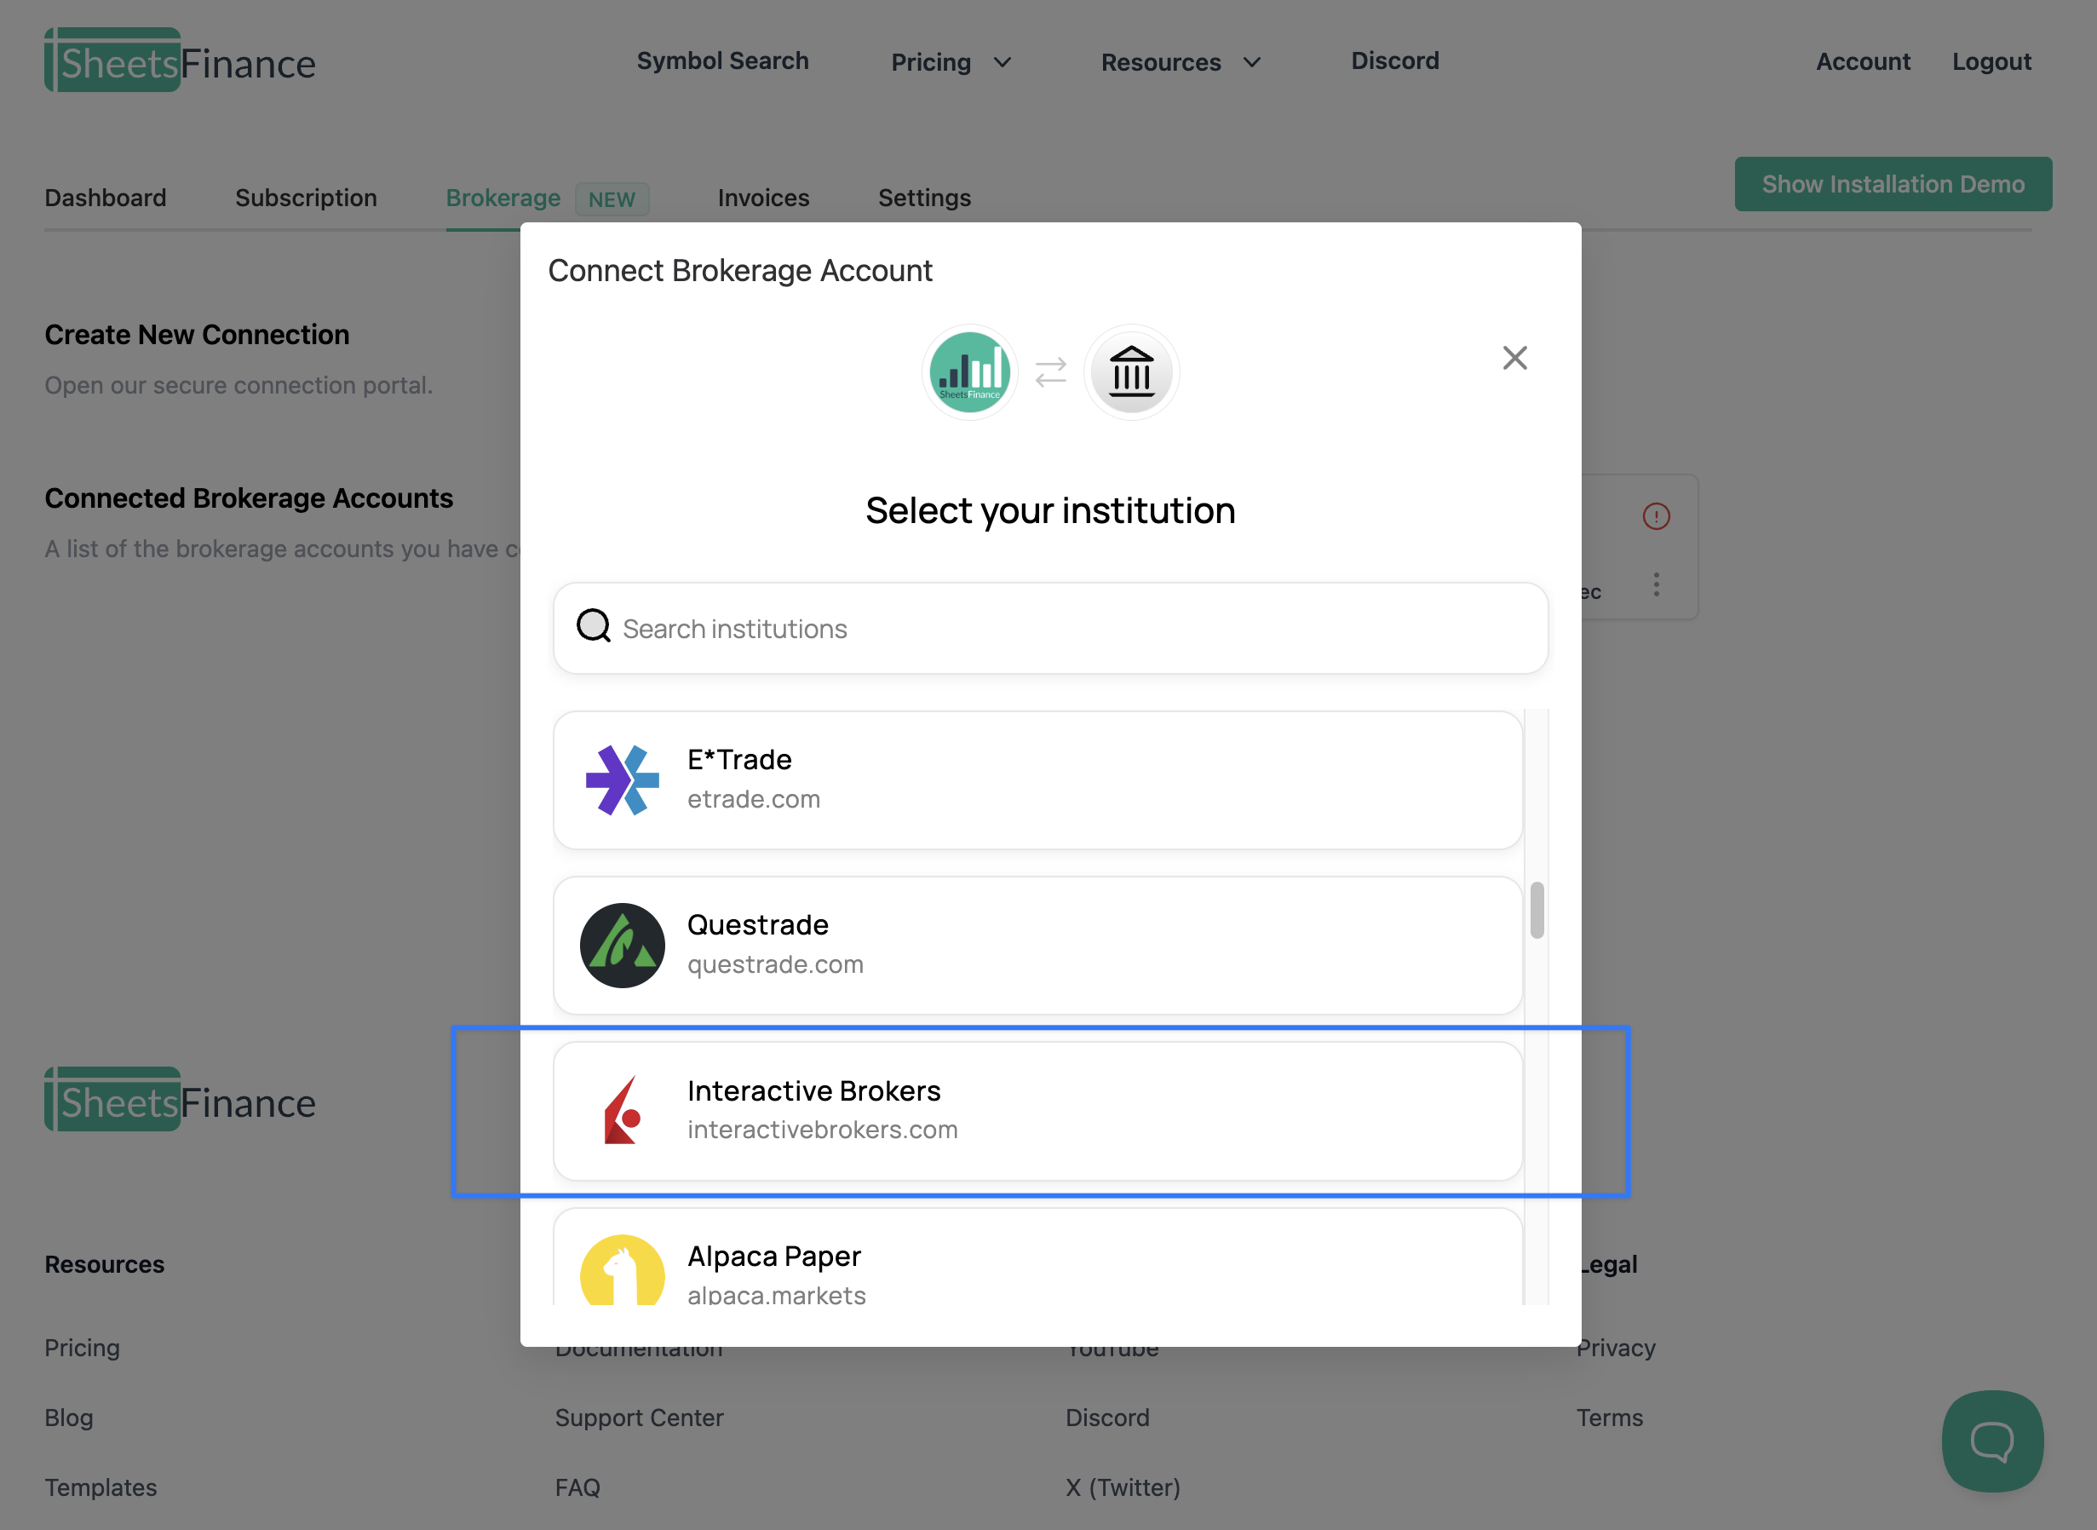Open the three-dot menu on connection card
Viewport: 2097px width, 1530px height.
(x=1657, y=584)
